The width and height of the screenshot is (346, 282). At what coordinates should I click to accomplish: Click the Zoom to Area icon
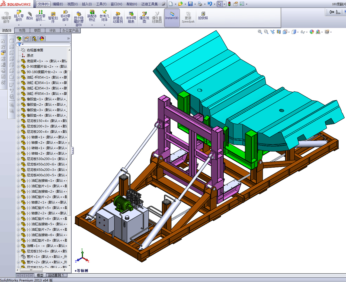[266, 32]
